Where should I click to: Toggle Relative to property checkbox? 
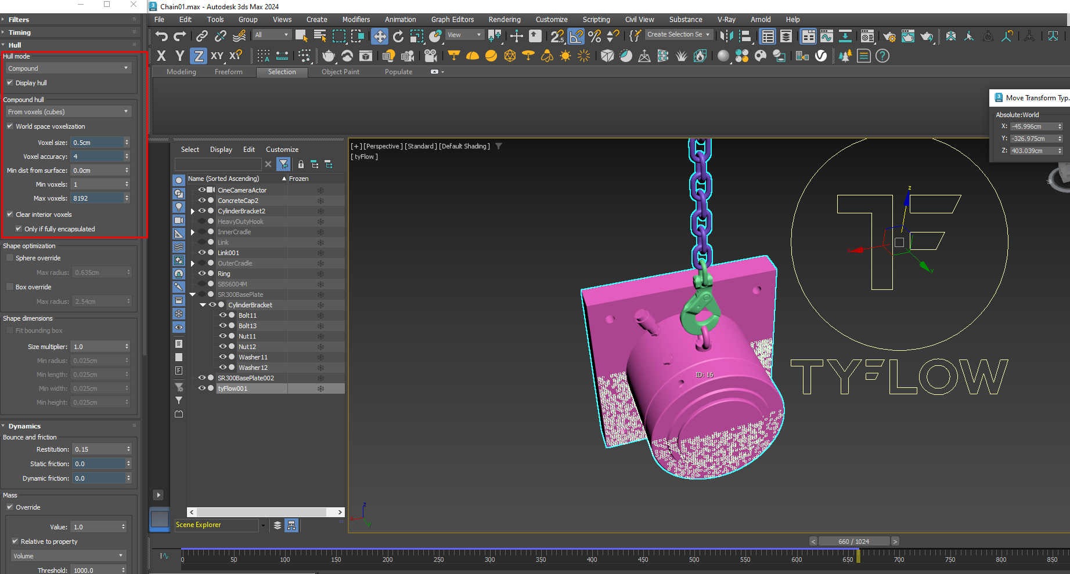click(15, 542)
